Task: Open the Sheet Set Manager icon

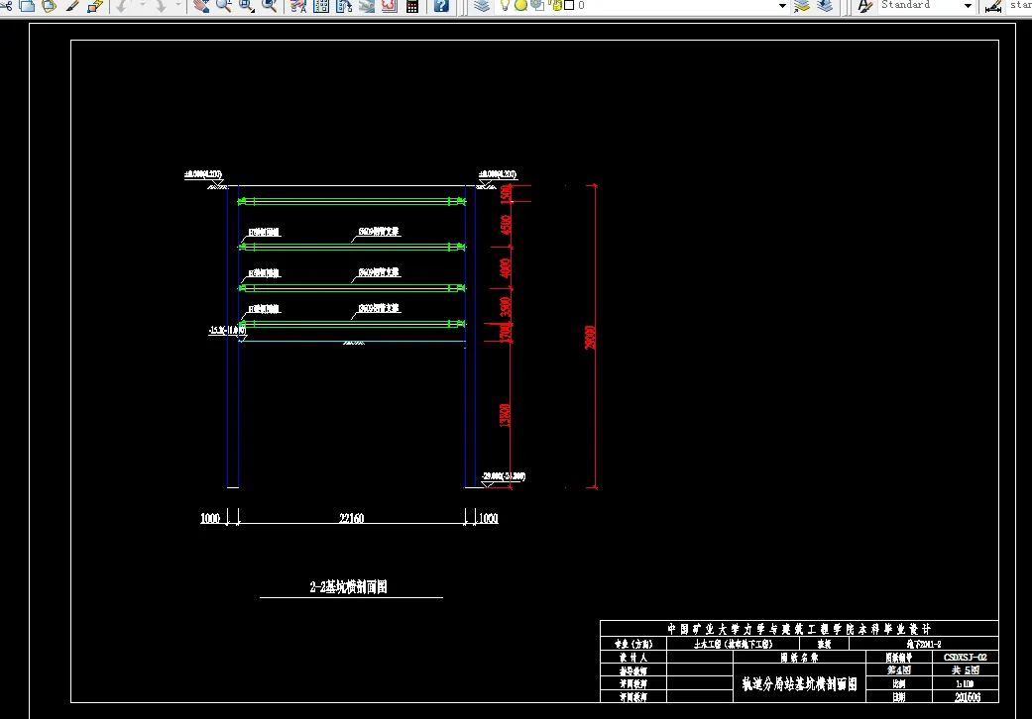Action: coord(367,5)
